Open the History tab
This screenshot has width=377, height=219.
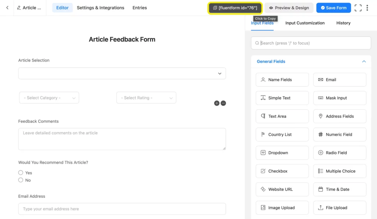(x=343, y=23)
